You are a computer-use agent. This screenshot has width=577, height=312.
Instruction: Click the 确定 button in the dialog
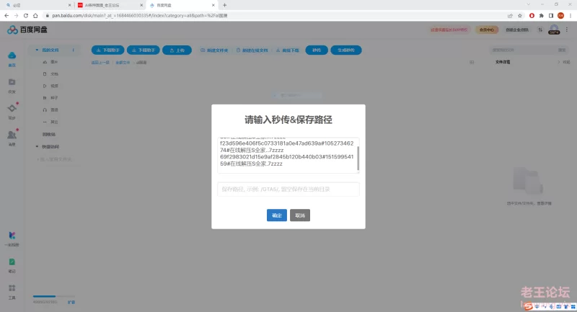277,215
